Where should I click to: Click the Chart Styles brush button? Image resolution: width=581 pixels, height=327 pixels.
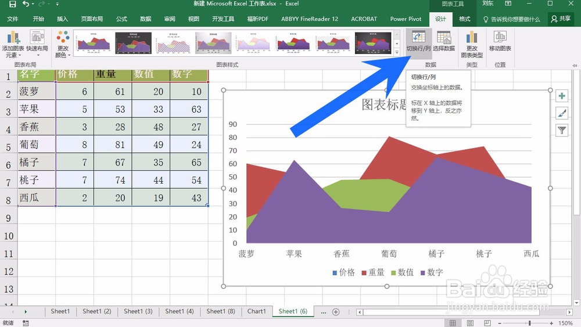(562, 113)
